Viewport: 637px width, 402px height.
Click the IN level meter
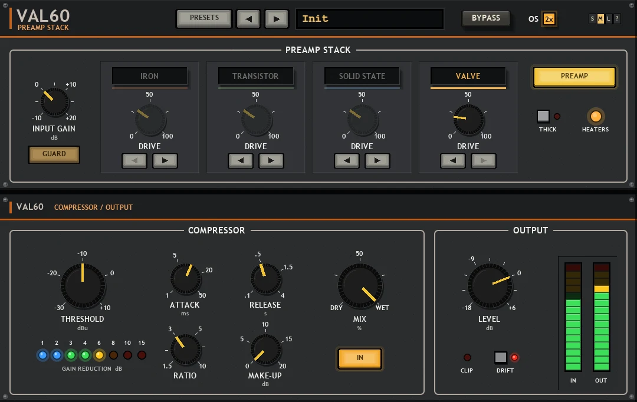click(573, 317)
